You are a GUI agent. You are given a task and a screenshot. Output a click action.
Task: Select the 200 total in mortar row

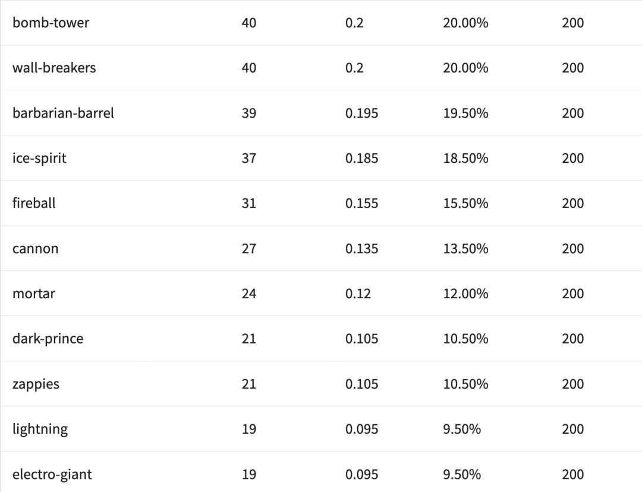tap(573, 294)
